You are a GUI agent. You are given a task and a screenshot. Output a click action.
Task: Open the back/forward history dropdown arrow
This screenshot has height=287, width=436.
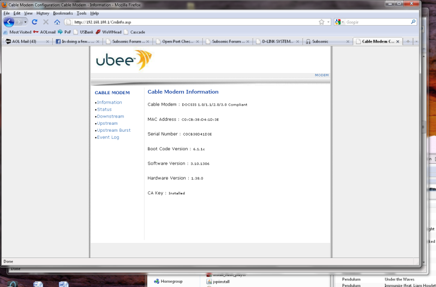pos(25,22)
